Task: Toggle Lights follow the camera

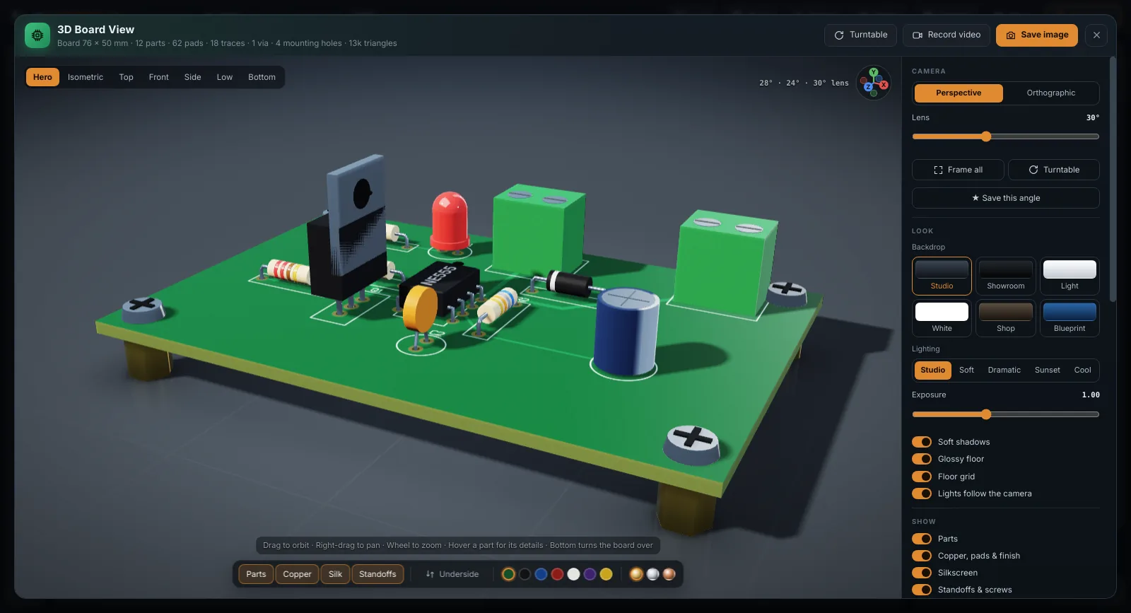Action: (x=922, y=494)
